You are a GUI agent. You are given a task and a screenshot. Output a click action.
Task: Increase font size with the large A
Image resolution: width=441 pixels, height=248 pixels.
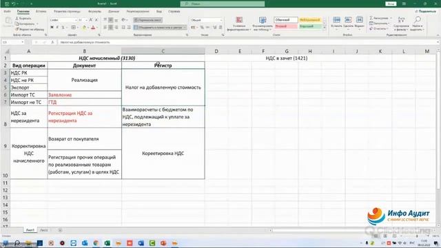[x=91, y=20]
